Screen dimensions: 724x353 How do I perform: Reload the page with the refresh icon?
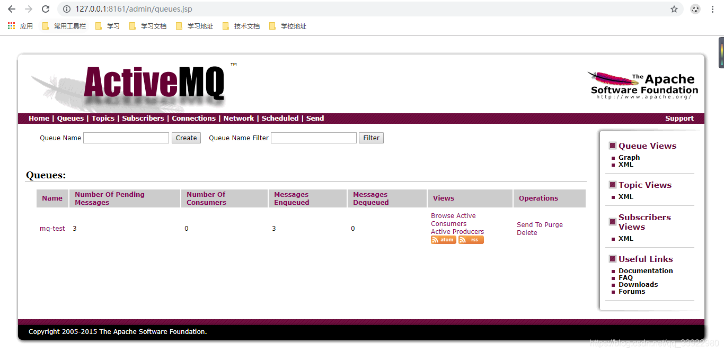click(x=46, y=9)
